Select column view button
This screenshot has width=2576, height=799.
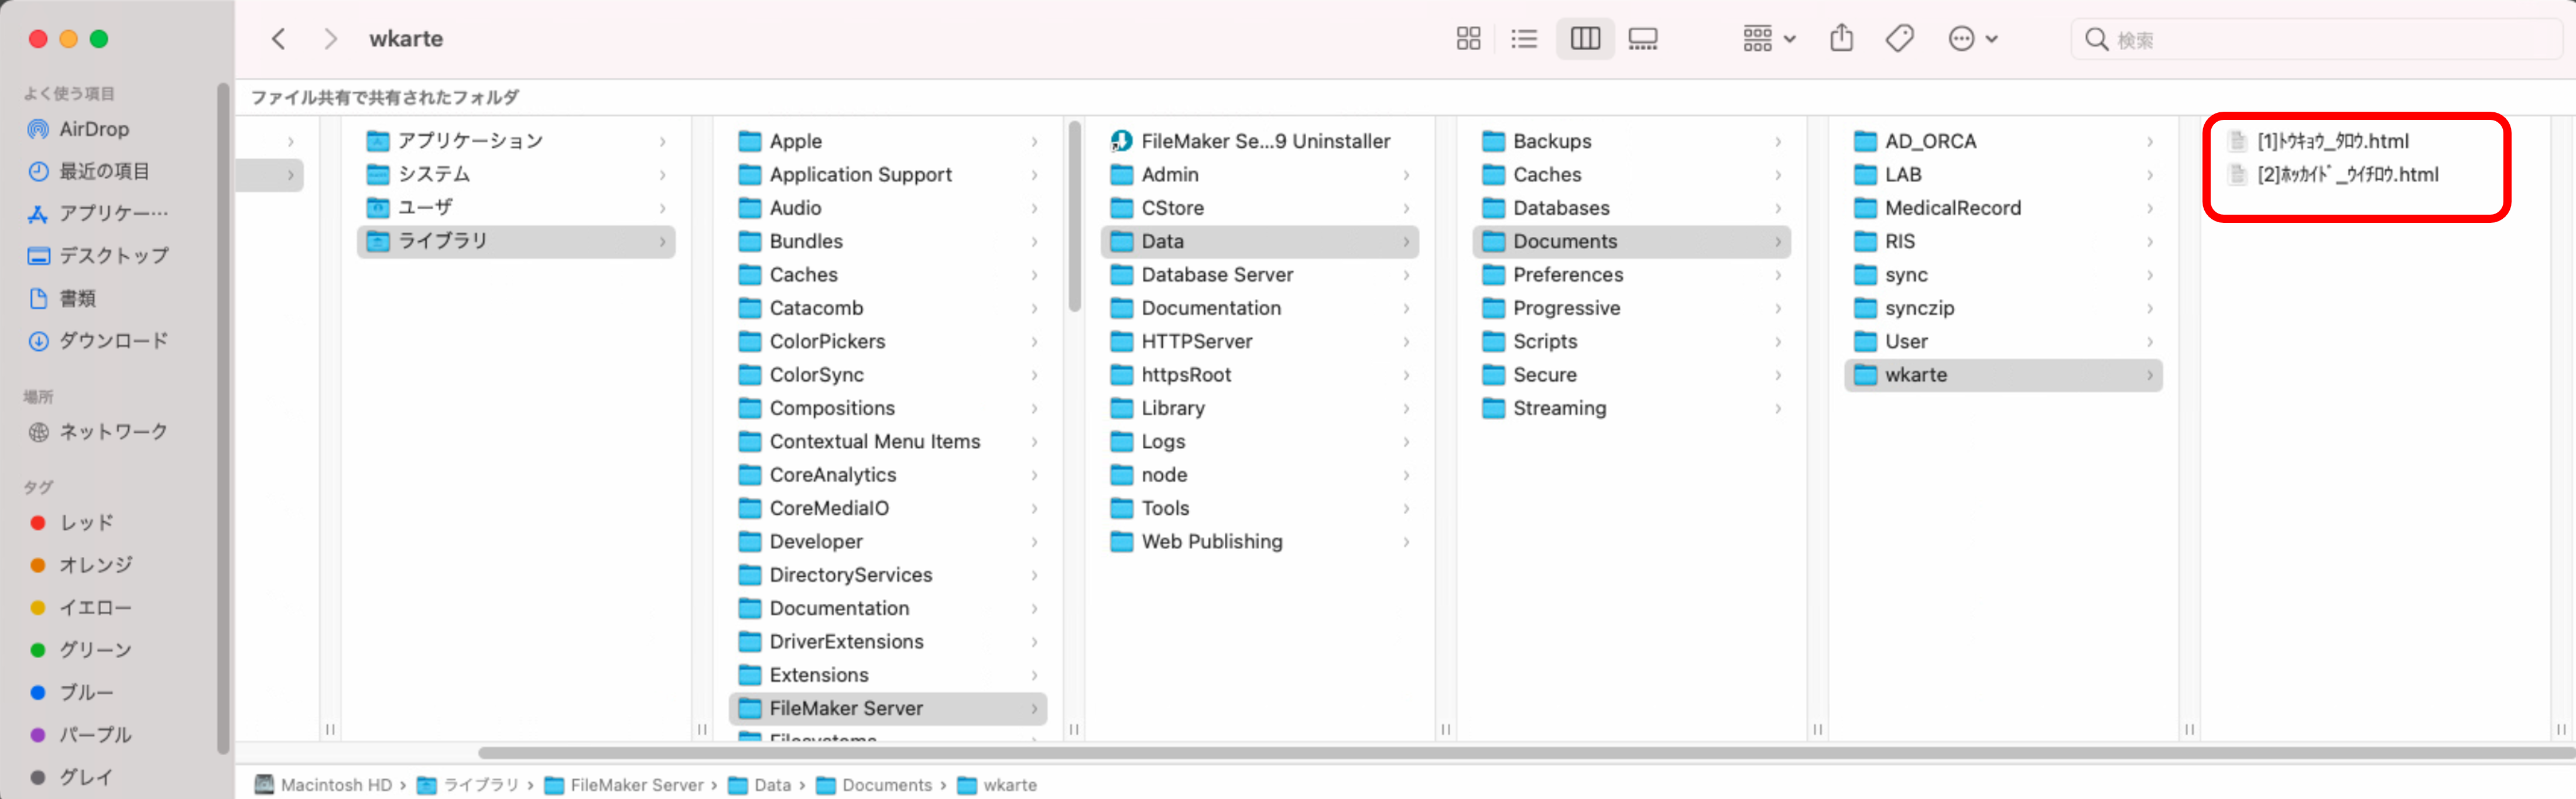(x=1585, y=39)
